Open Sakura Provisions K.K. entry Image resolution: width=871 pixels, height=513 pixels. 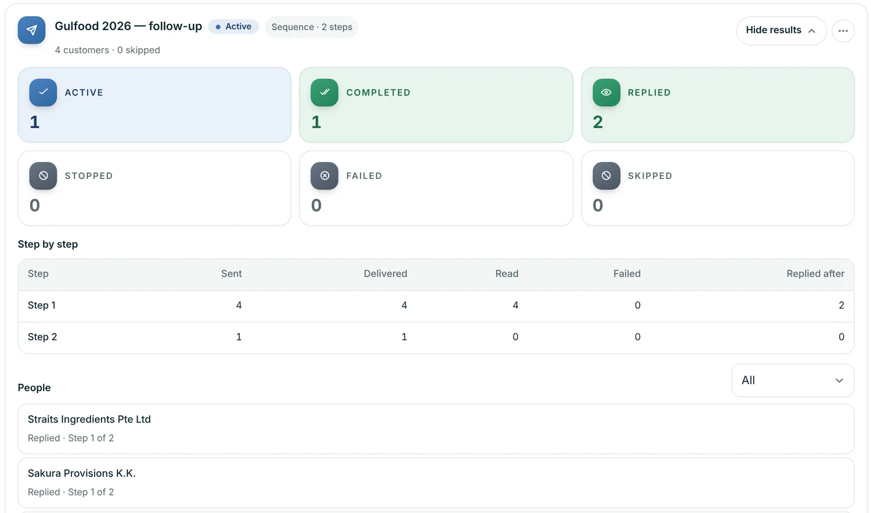point(436,483)
